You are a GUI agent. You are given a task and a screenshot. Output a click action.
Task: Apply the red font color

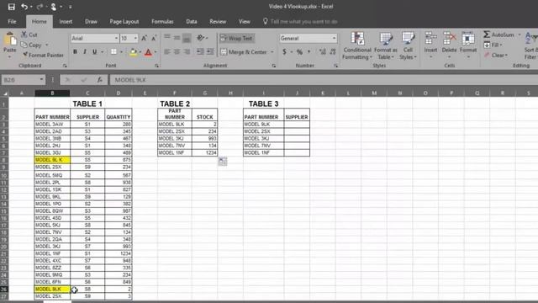click(148, 52)
